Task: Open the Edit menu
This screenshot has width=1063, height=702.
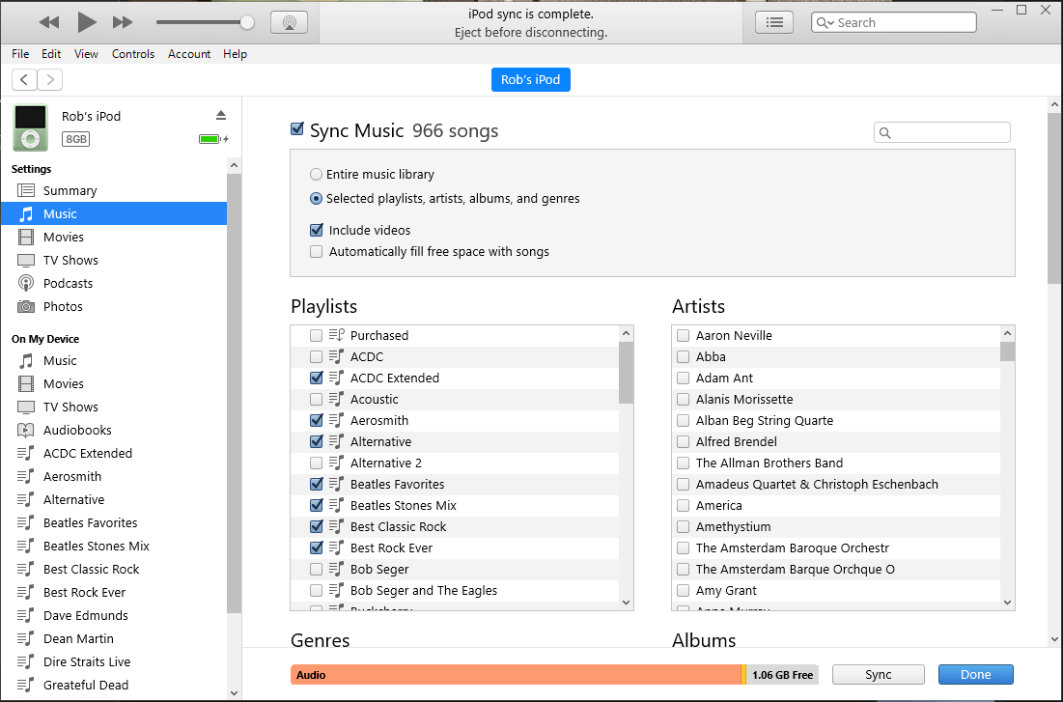Action: tap(51, 53)
